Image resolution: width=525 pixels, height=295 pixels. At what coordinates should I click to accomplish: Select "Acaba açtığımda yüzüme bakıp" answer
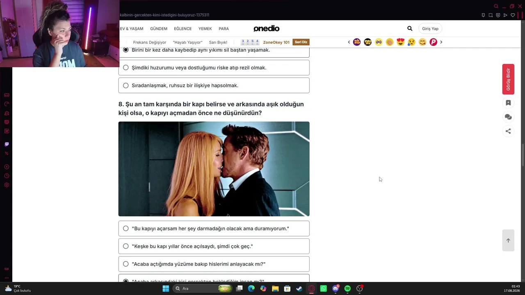pyautogui.click(x=214, y=264)
